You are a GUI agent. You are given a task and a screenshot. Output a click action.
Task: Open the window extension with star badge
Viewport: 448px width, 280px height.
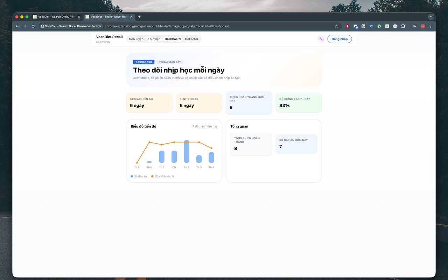(x=356, y=26)
